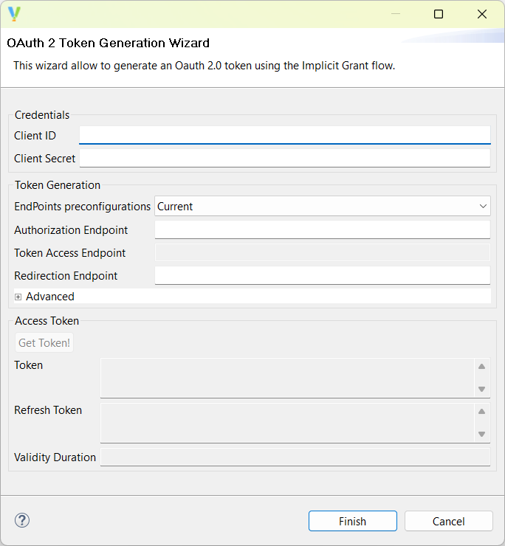Minimize the wizard window
The height and width of the screenshot is (546, 505).
(x=396, y=14)
